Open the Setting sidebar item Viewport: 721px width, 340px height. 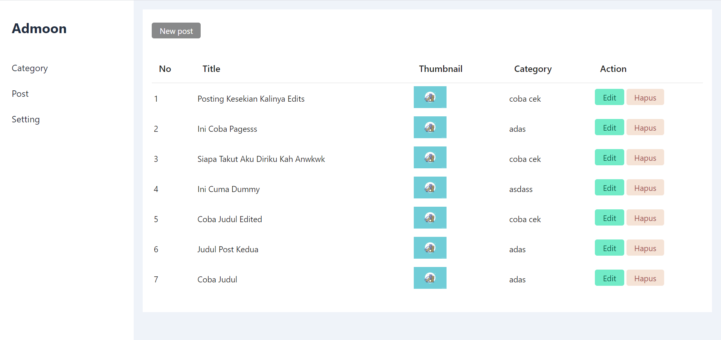point(26,119)
